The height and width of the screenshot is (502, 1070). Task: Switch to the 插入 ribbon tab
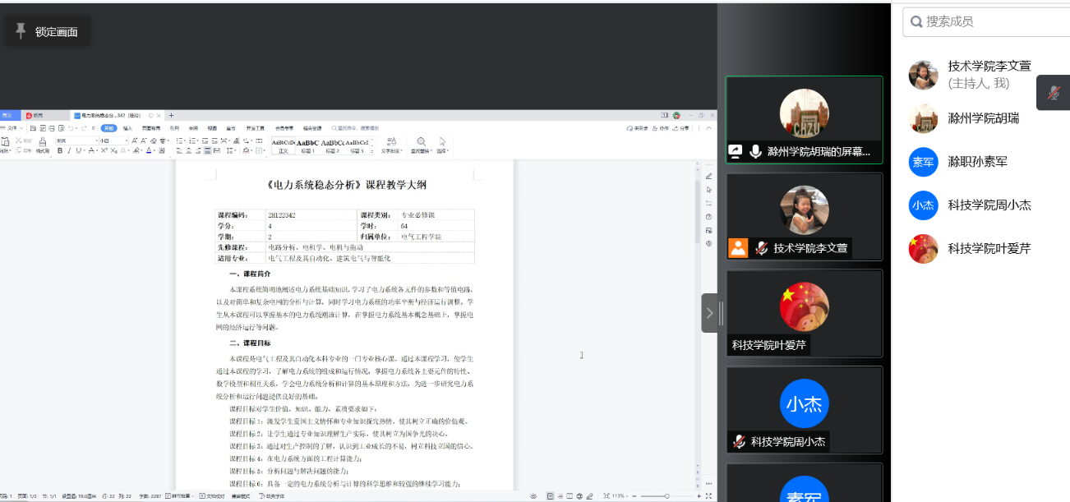(127, 128)
